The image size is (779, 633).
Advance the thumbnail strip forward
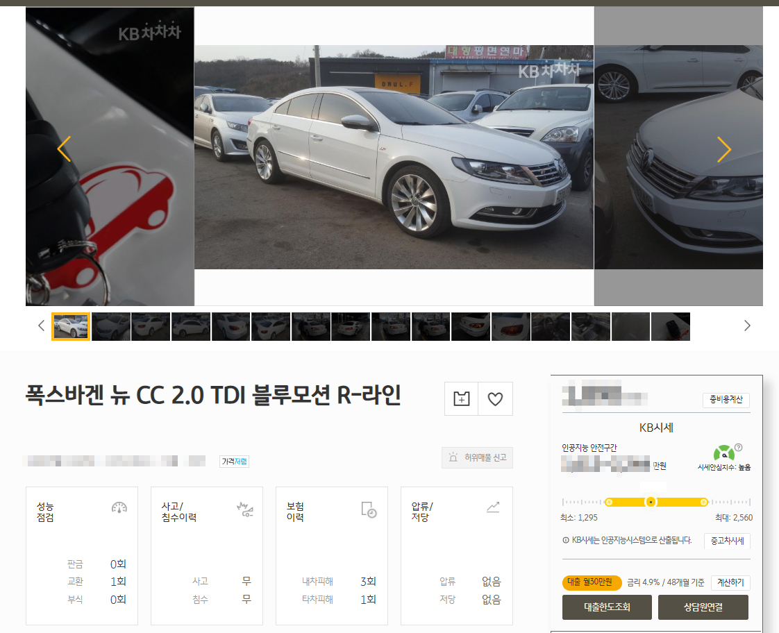747,326
